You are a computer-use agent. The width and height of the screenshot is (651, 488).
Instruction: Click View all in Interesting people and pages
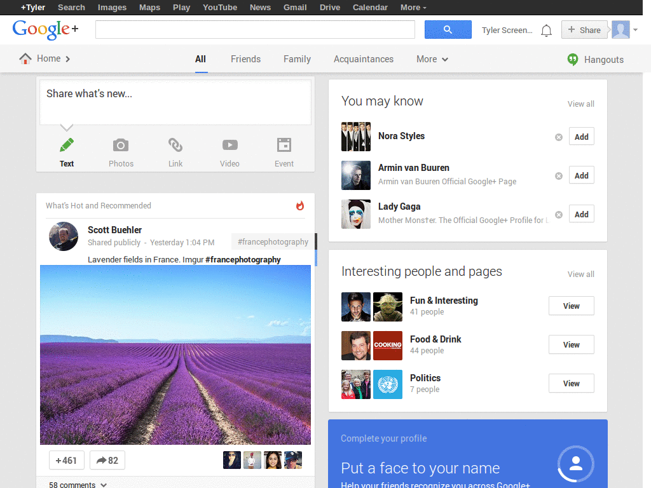coord(581,274)
